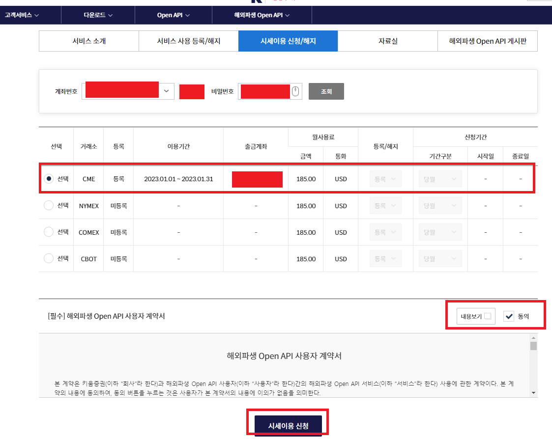Viewport: 552px width, 439px height.
Task: Select the NYMEX radio button
Action: (49, 205)
